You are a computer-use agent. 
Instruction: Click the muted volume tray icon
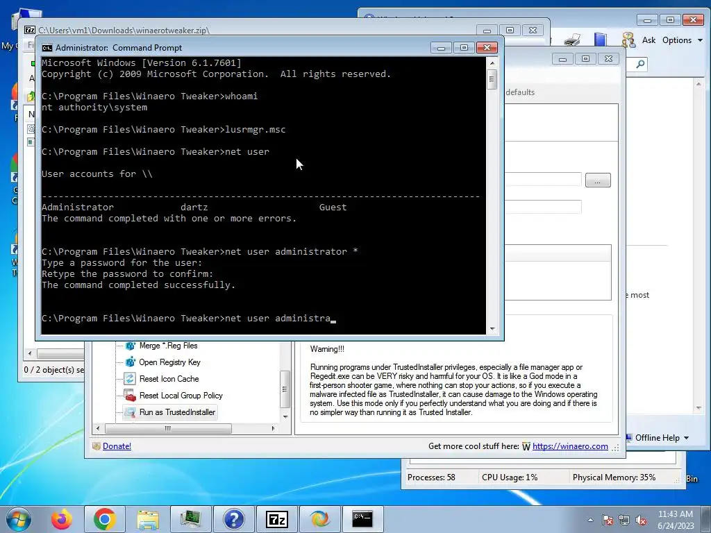click(x=641, y=520)
